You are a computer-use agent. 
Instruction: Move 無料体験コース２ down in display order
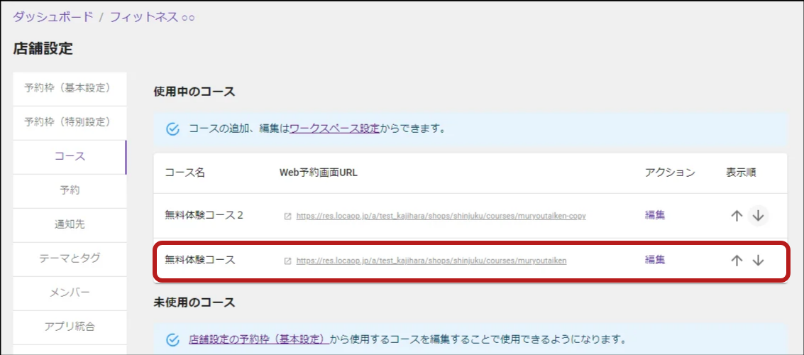(x=758, y=216)
